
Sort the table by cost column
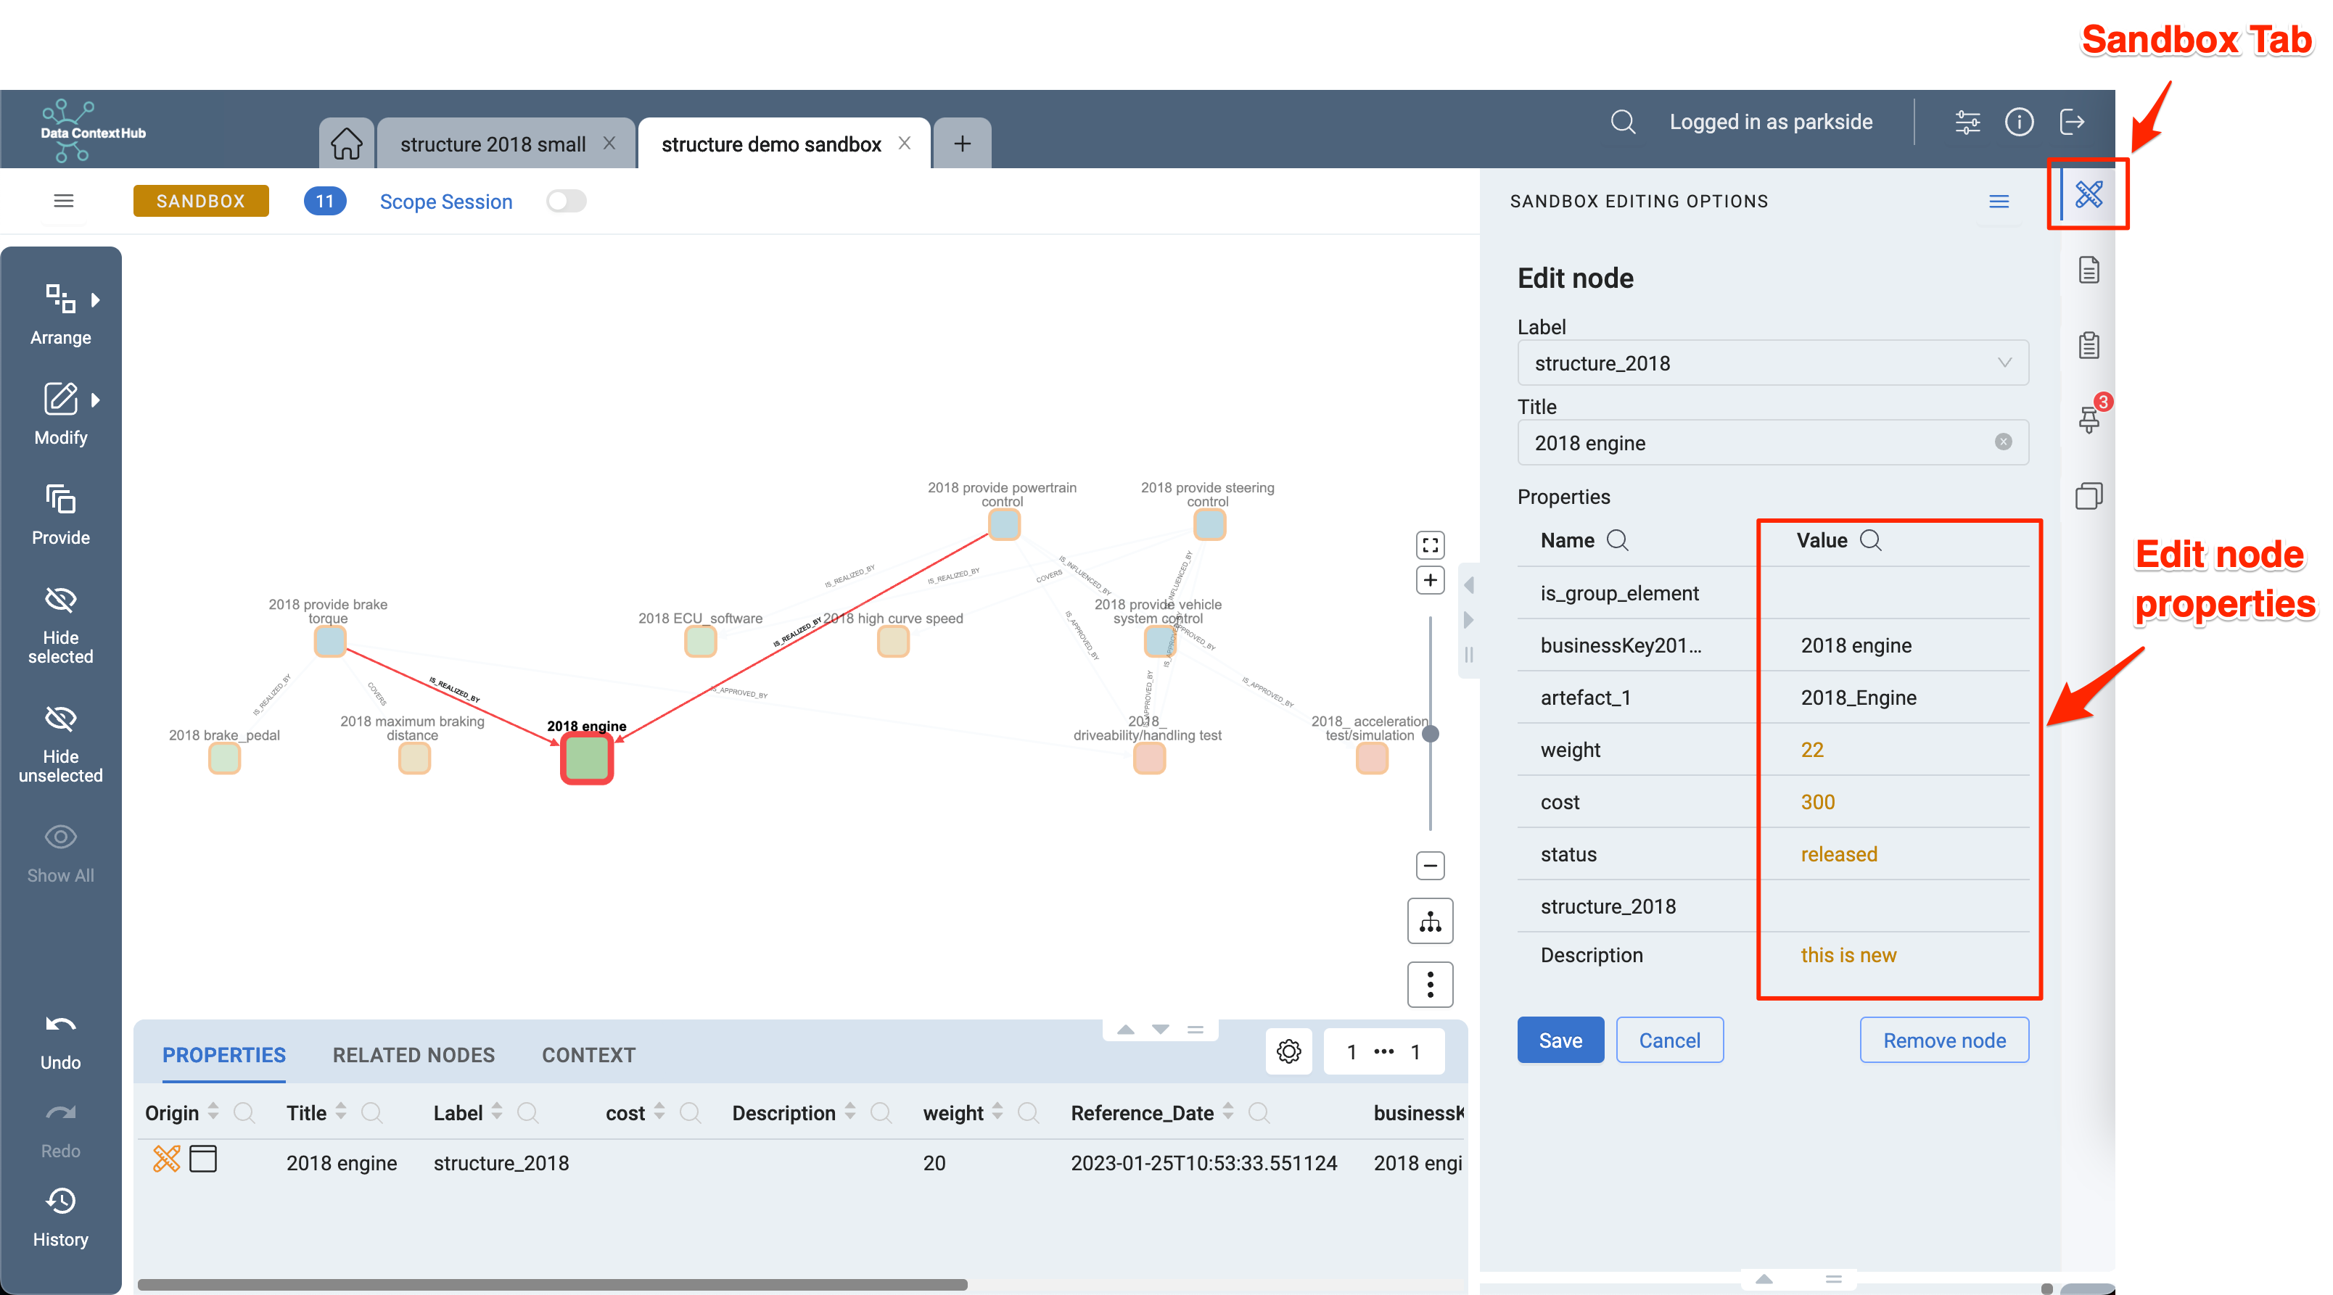[659, 1110]
